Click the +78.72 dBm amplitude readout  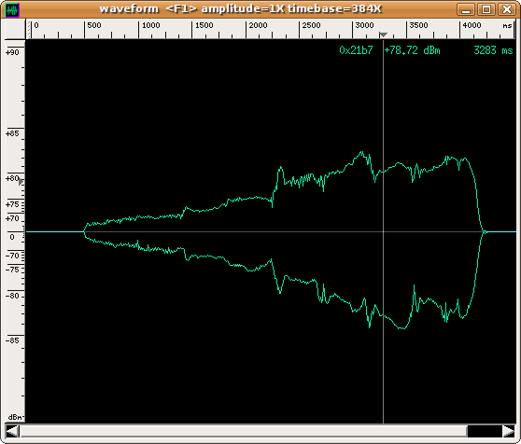412,50
